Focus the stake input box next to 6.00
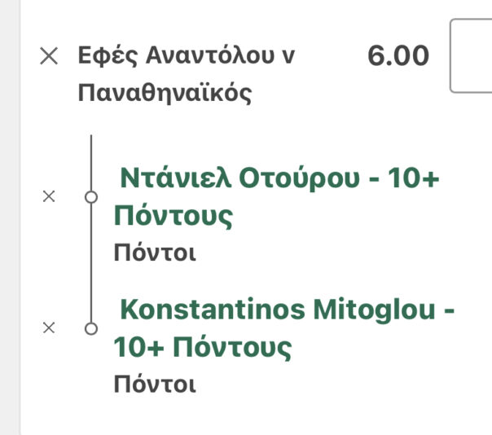The image size is (492, 435). click(x=472, y=55)
